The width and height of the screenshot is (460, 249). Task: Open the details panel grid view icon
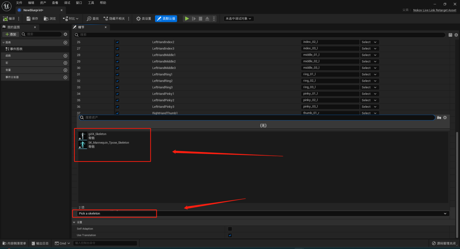[451, 35]
